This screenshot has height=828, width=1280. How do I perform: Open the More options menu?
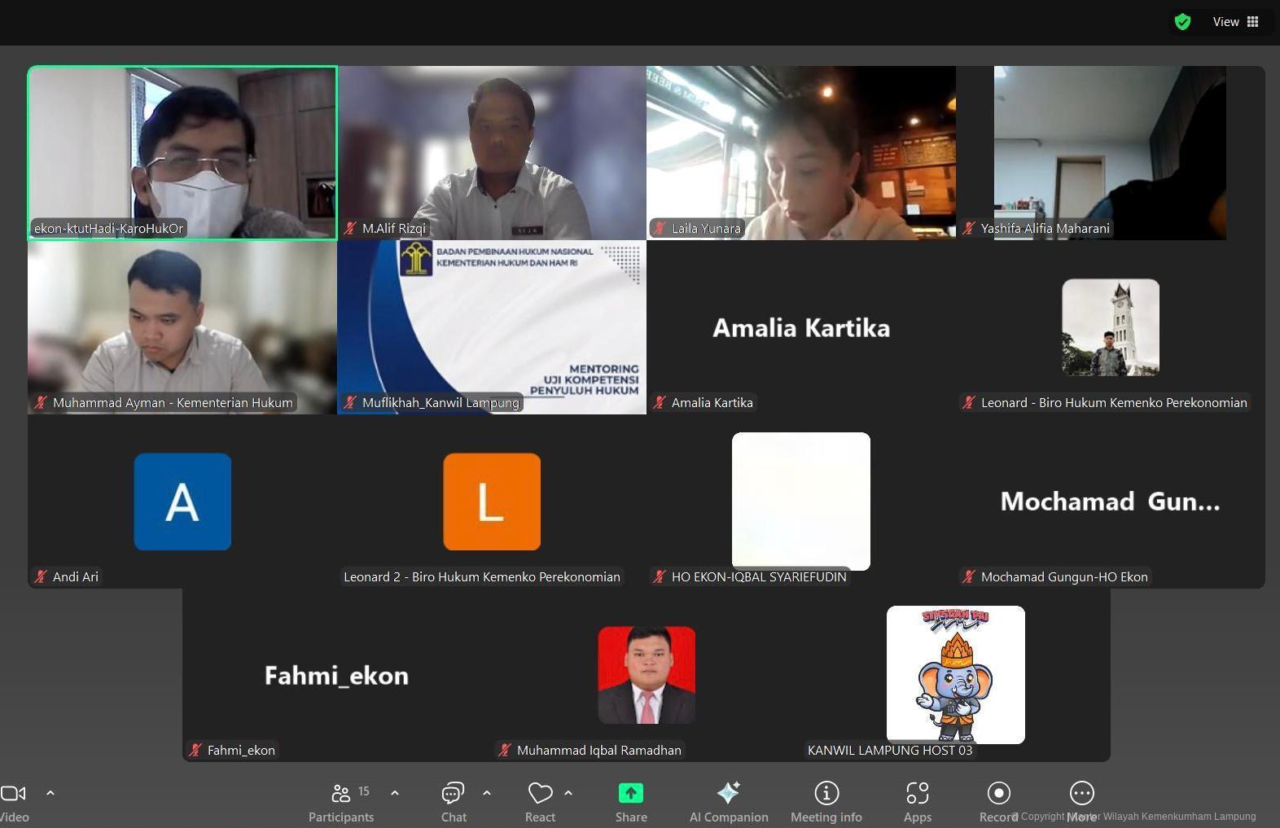1081,793
